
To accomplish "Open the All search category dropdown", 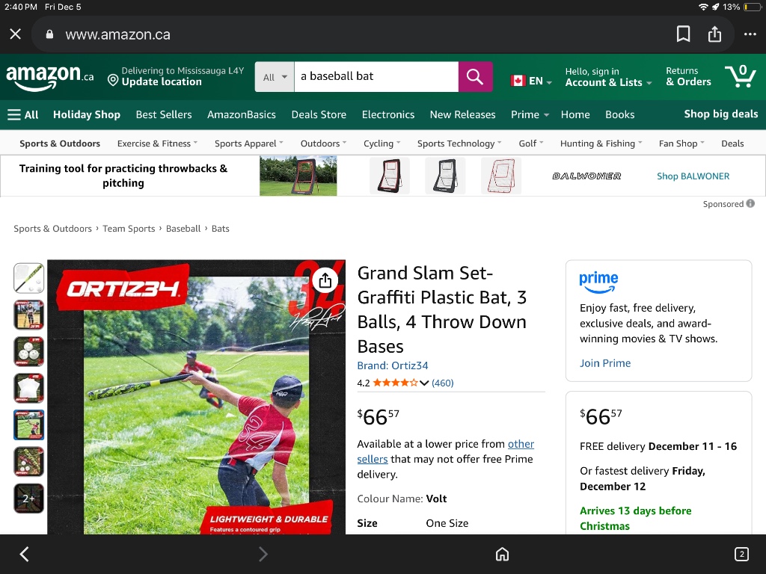I will coord(274,77).
